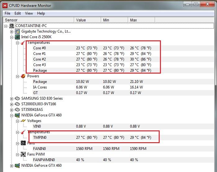
Task: Click the graphics card icon of bottom GTX 460
Action: tap(17, 165)
